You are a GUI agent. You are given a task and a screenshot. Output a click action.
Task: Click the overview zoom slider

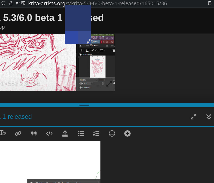pyautogui.click(x=102, y=80)
